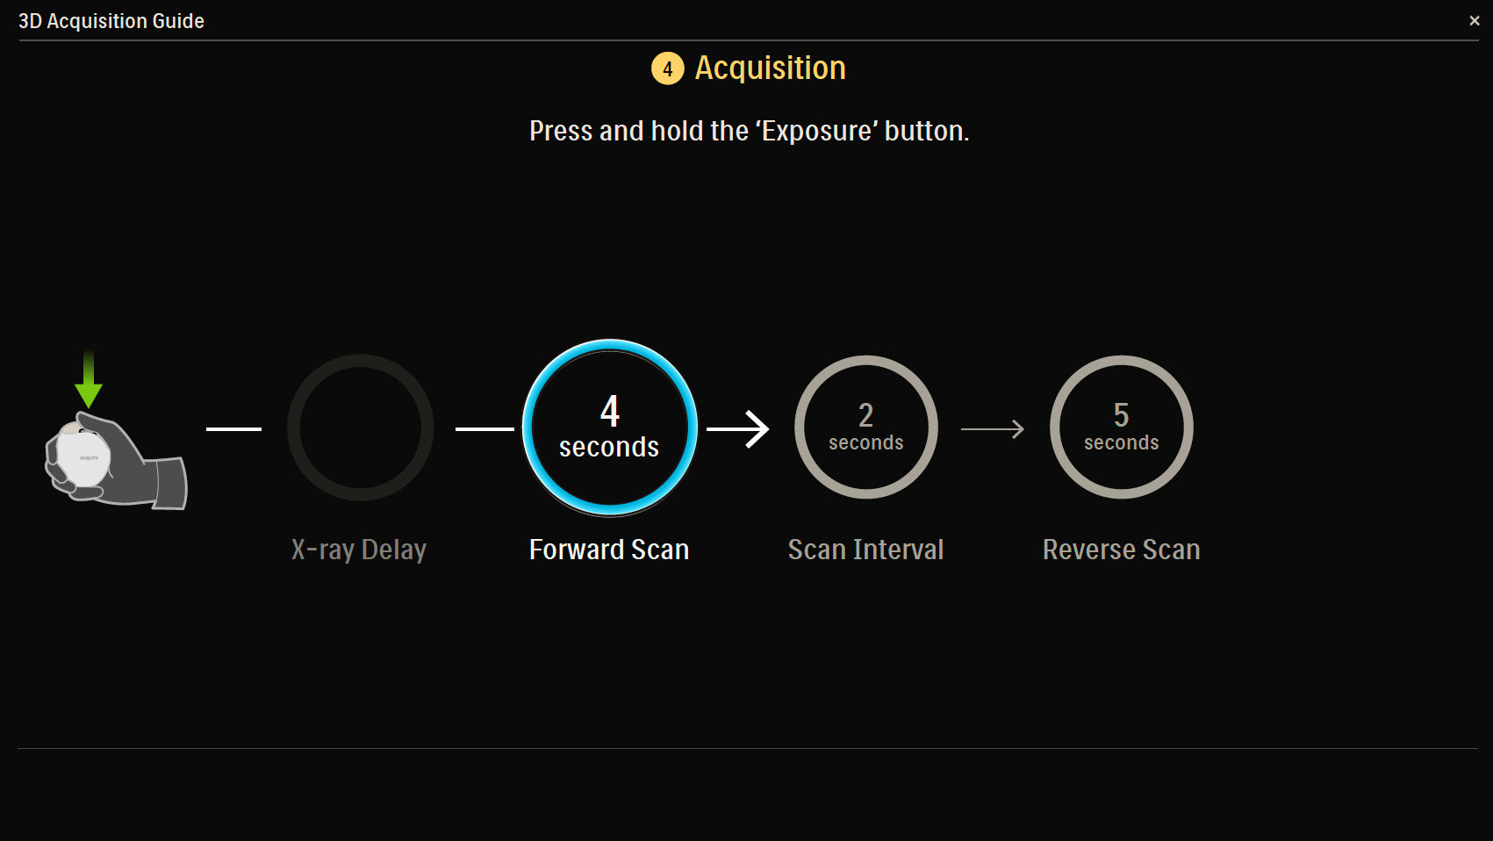1493x841 pixels.
Task: Click the Scan Interval label
Action: coord(865,550)
